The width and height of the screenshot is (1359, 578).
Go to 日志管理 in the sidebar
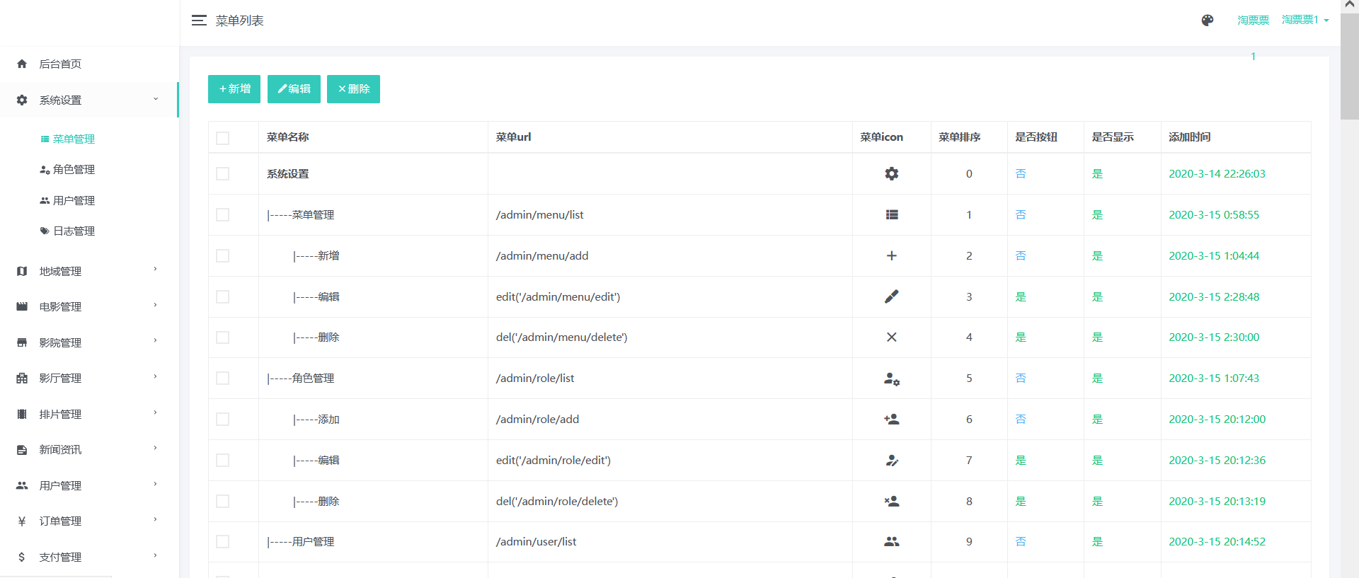(x=74, y=231)
